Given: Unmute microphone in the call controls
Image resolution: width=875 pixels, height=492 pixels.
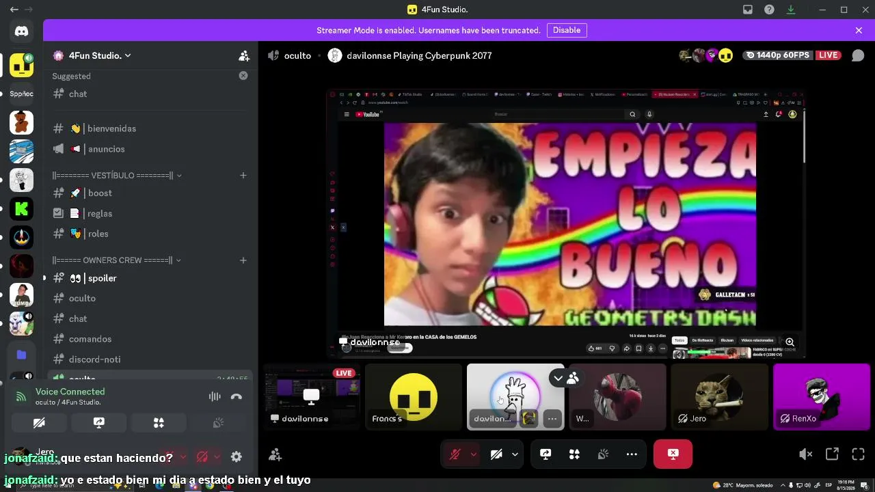Looking at the screenshot, I should point(455,454).
